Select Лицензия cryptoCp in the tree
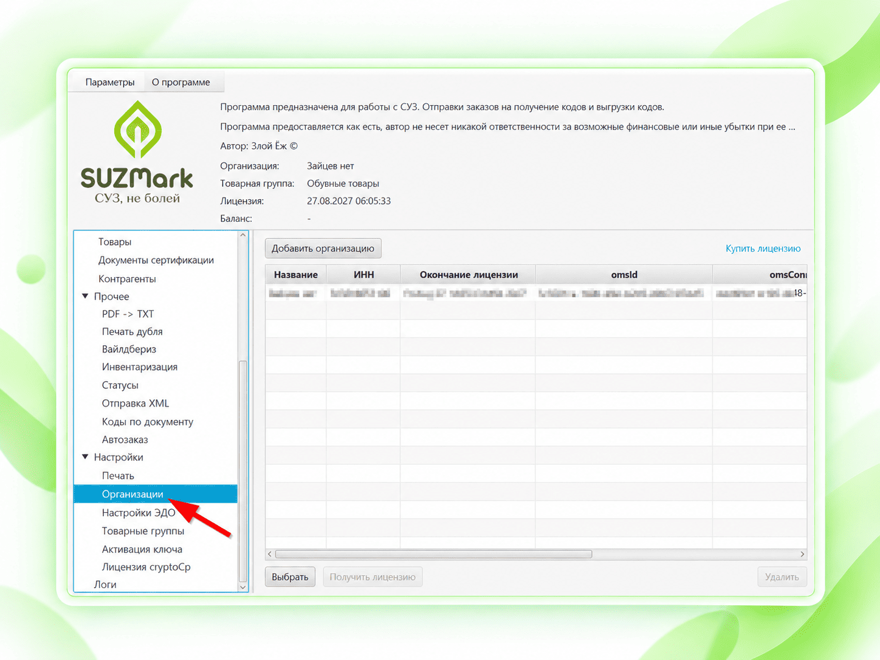 click(x=146, y=567)
